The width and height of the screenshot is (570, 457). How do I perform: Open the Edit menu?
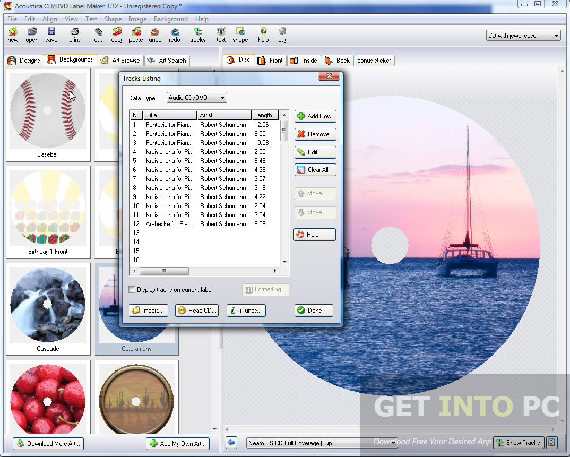29,19
